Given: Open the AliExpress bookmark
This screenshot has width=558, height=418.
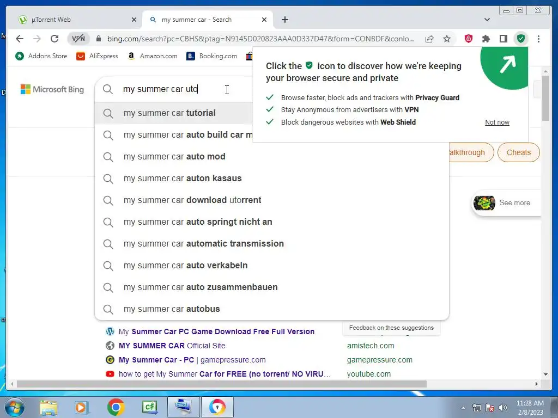Looking at the screenshot, I should tap(97, 56).
